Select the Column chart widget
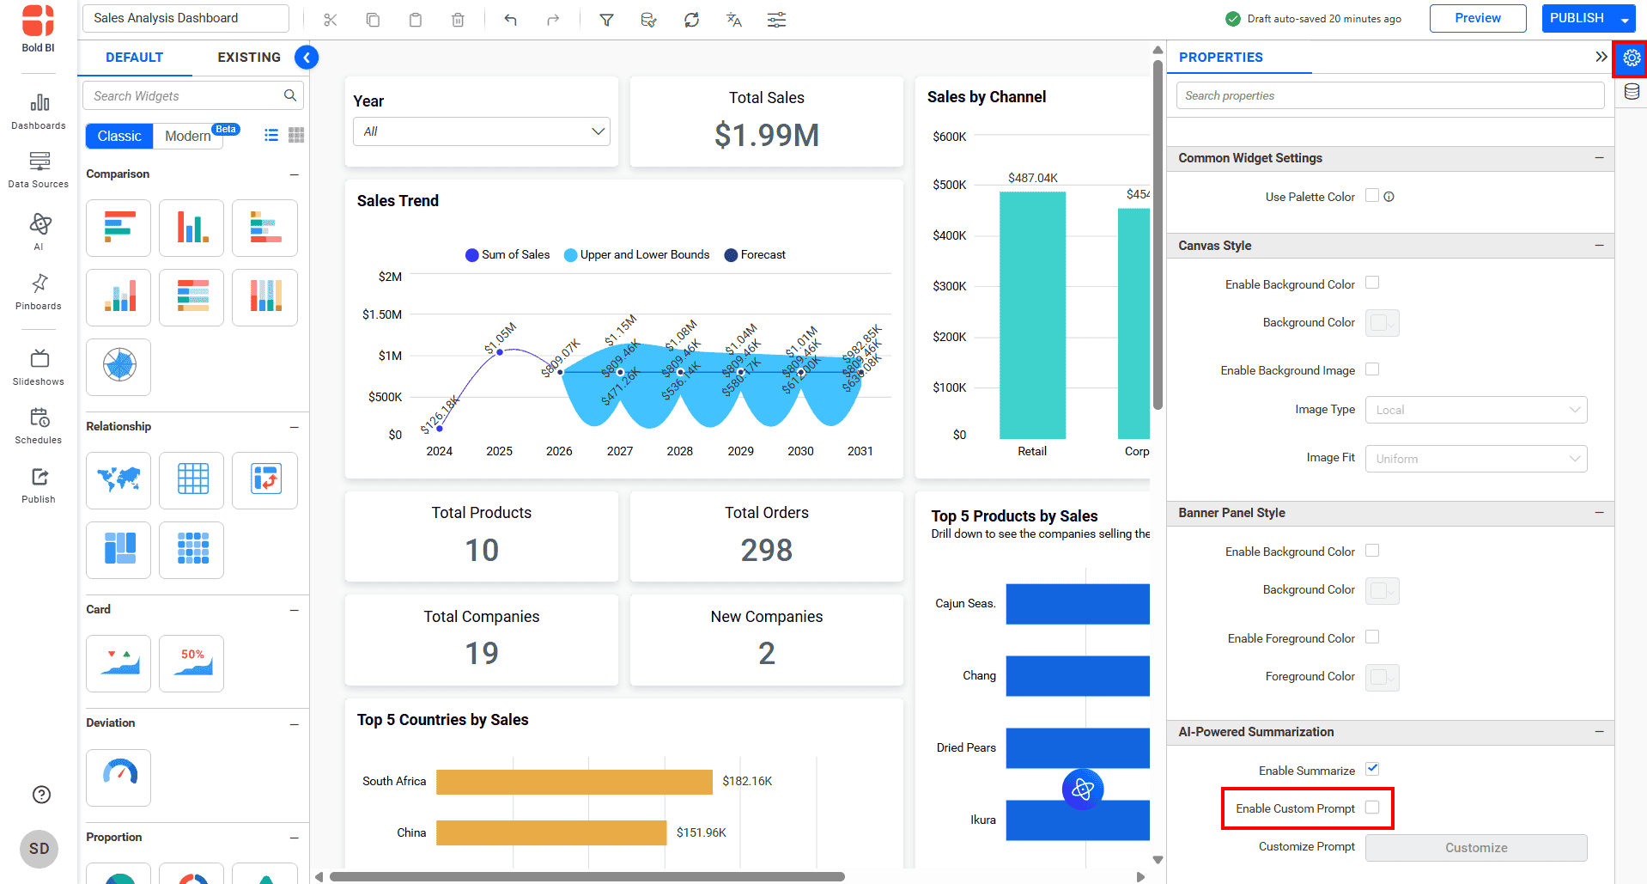1647x884 pixels. point(191,229)
